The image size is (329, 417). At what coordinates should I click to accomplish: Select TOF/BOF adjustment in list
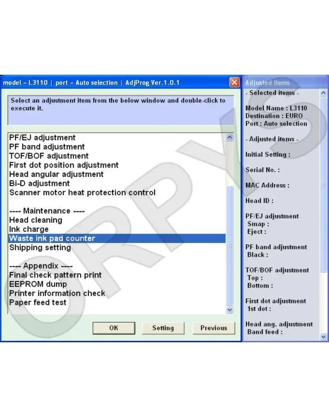click(49, 156)
